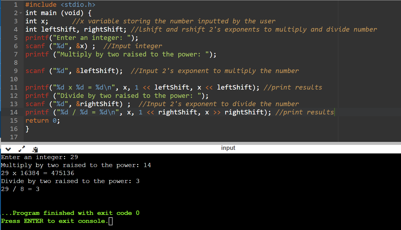Image resolution: width=401 pixels, height=230 pixels.
Task: Click the "Program finished with exit code 0" message
Action: click(71, 213)
